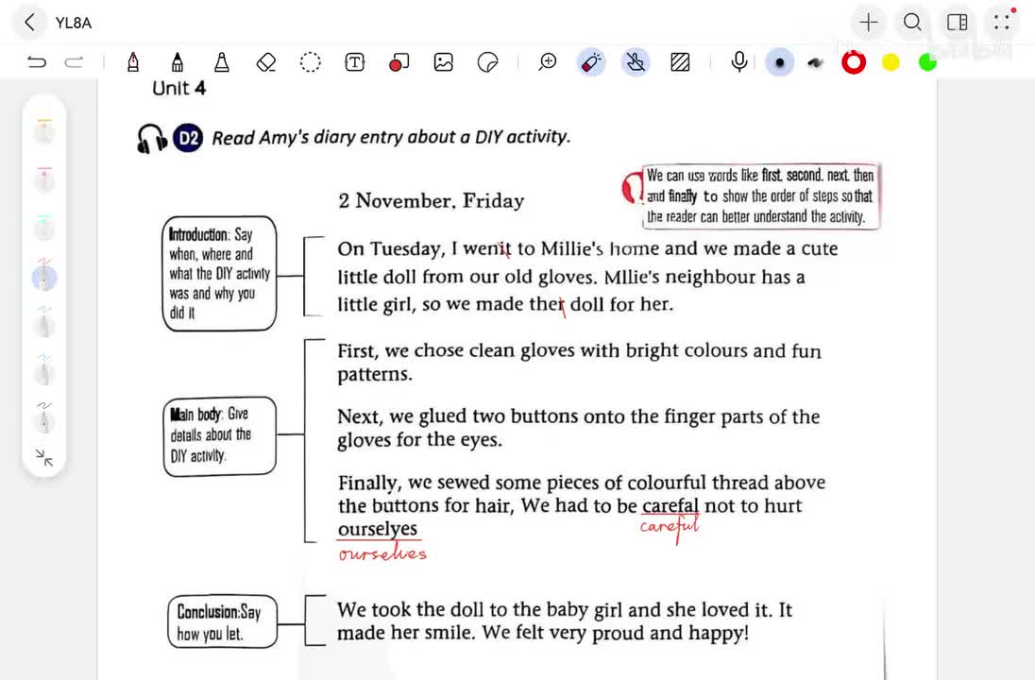Select the teal highlighter preset in sidebar
This screenshot has height=680, width=1035.
(x=44, y=227)
